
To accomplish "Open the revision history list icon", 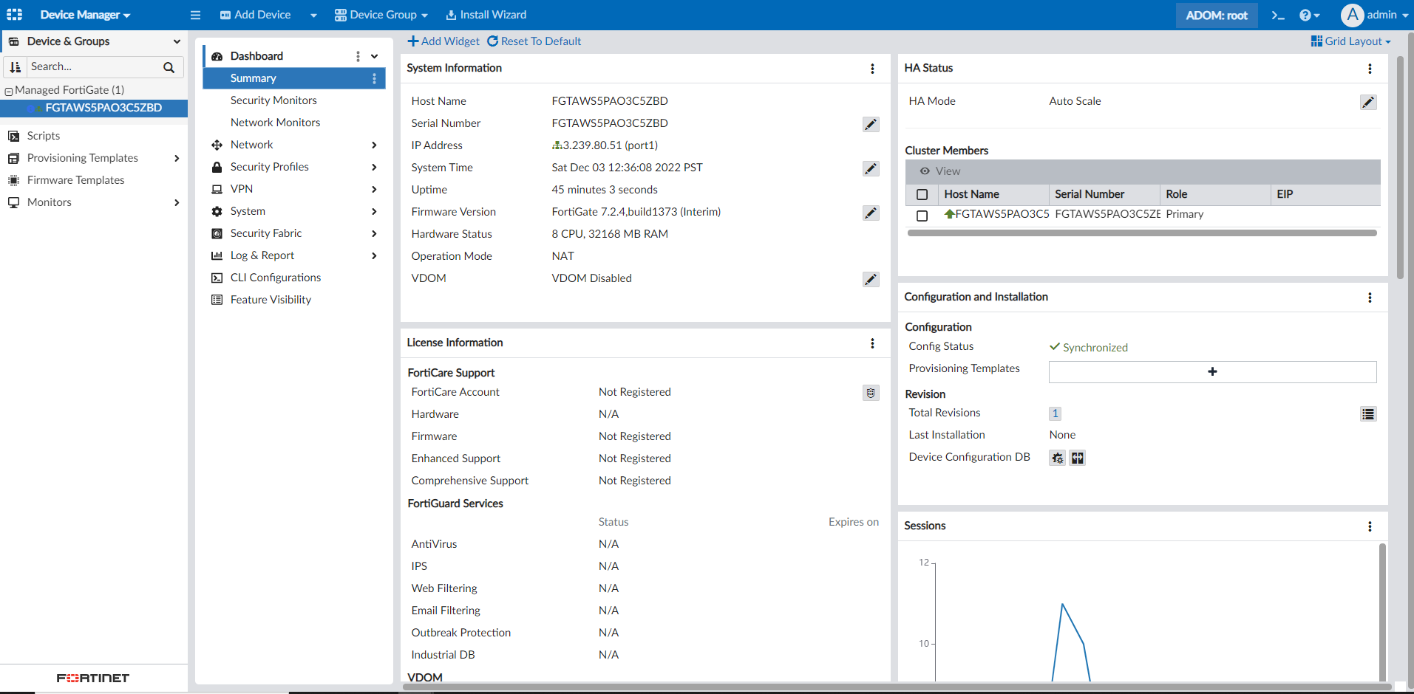I will [1368, 414].
